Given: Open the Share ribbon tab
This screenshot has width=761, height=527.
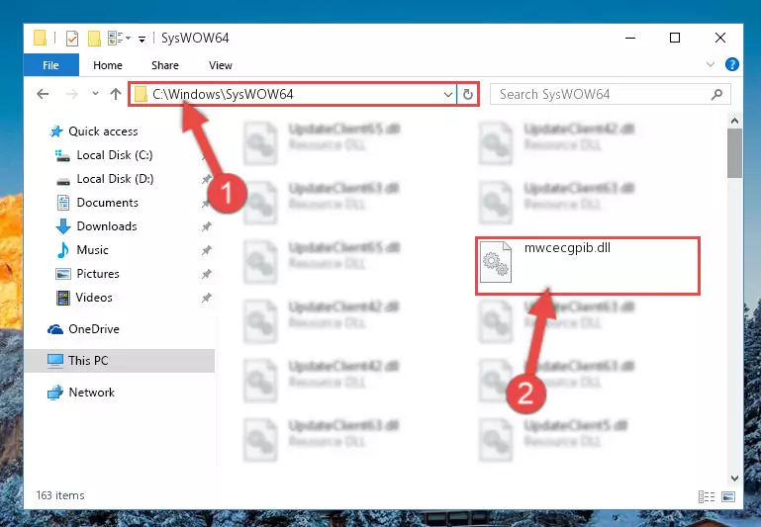Looking at the screenshot, I should point(165,65).
